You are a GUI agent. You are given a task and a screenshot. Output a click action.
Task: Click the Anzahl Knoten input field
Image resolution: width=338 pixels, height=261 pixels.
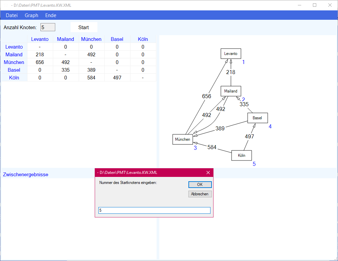48,27
